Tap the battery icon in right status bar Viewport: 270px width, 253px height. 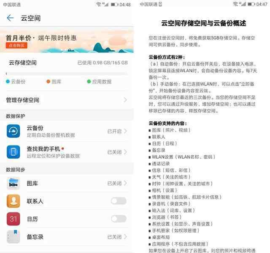coord(251,4)
